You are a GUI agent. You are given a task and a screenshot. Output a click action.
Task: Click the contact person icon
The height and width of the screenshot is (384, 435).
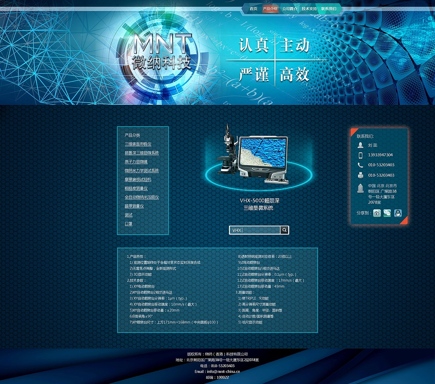pos(360,145)
